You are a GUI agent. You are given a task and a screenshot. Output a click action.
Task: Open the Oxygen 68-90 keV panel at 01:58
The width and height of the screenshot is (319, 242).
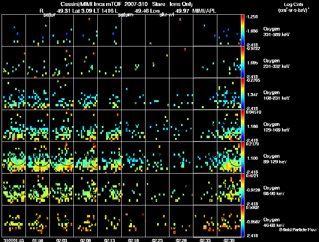[x=38, y=189]
